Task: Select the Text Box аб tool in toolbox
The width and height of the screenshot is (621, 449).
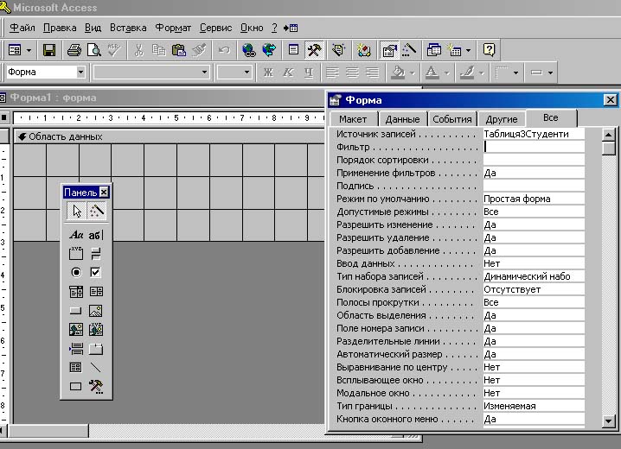Action: 96,235
